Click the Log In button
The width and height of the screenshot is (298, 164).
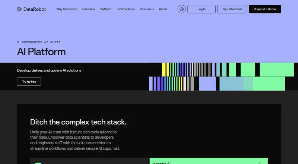pyautogui.click(x=202, y=9)
